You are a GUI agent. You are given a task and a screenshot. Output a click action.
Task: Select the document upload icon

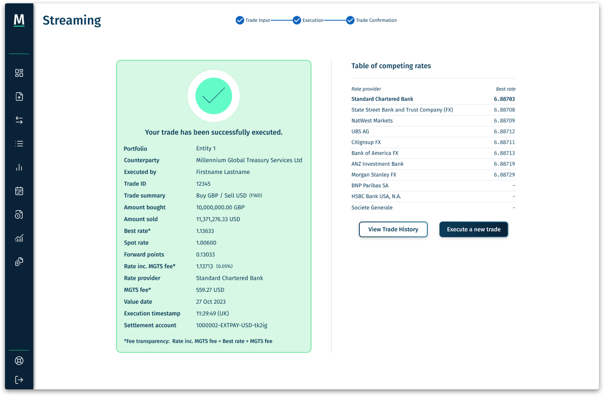(19, 96)
